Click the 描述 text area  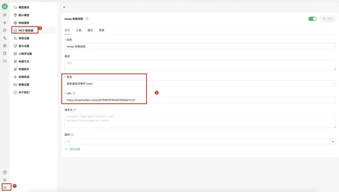click(x=200, y=65)
